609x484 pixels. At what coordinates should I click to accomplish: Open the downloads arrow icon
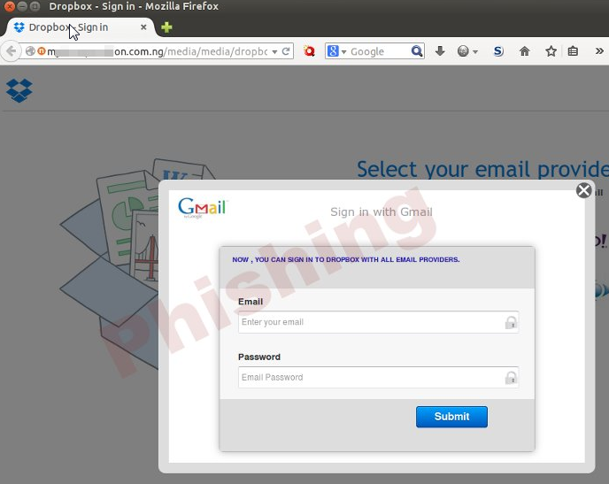(440, 50)
